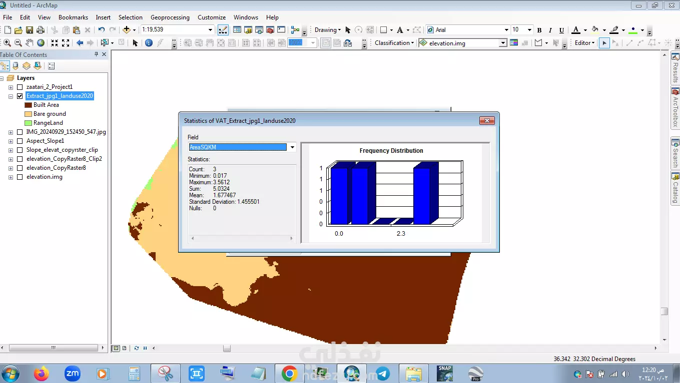Screen dimensions: 680x383
Task: Uncheck the Extract_jpg1_landuse2020 layer
Action: click(20, 96)
